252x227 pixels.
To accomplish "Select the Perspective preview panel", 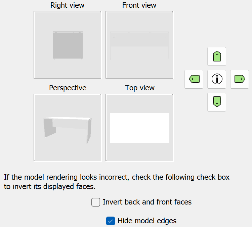I will (67, 128).
